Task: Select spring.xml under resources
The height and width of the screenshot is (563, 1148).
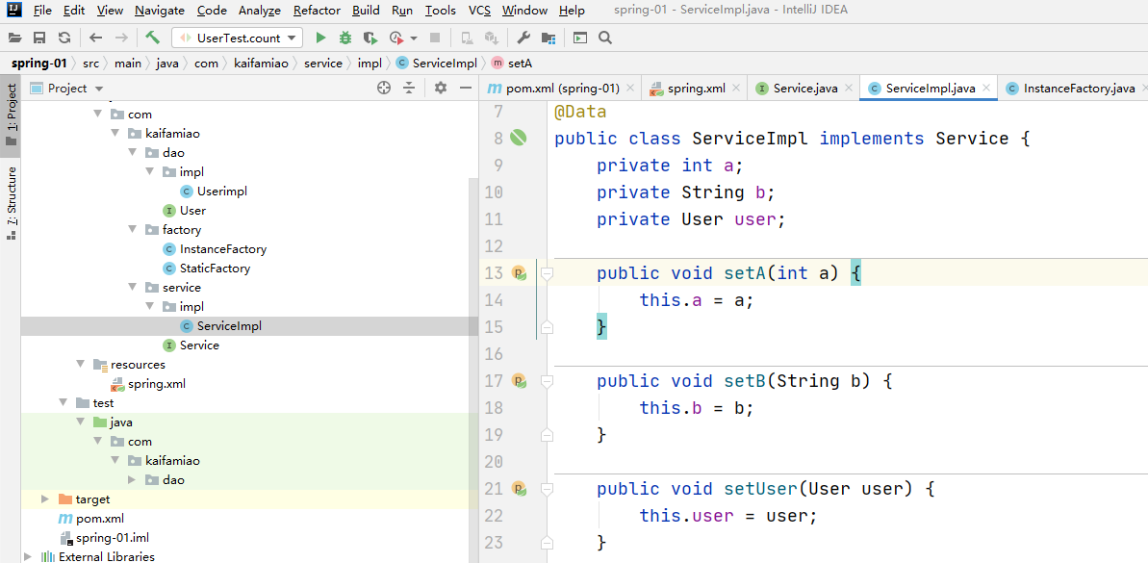Action: [x=157, y=384]
